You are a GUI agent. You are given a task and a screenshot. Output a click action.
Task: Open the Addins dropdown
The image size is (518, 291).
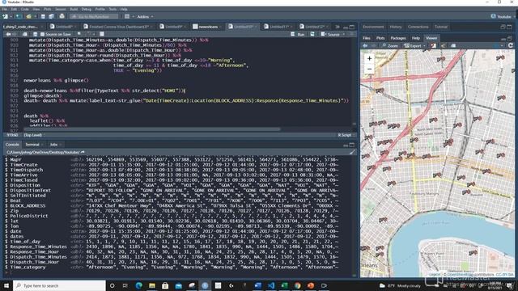tap(145, 16)
